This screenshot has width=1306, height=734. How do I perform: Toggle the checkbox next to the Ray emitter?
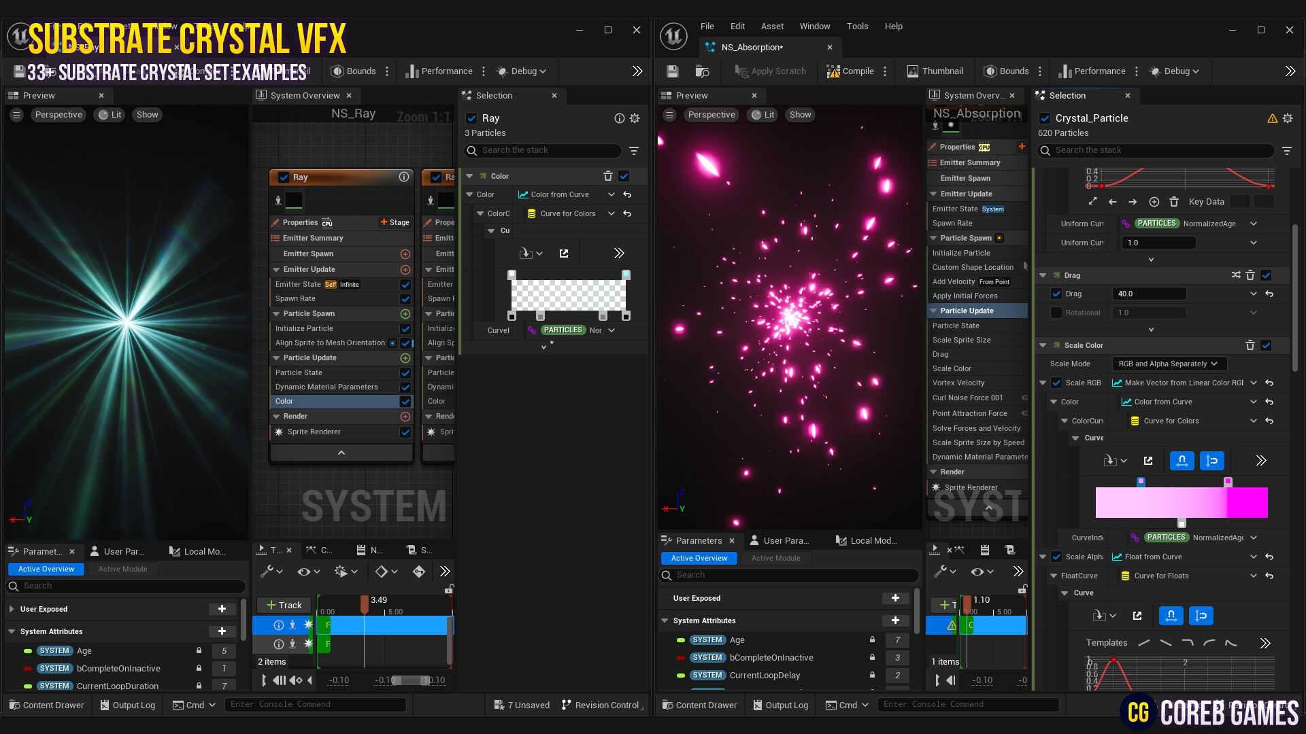471,118
